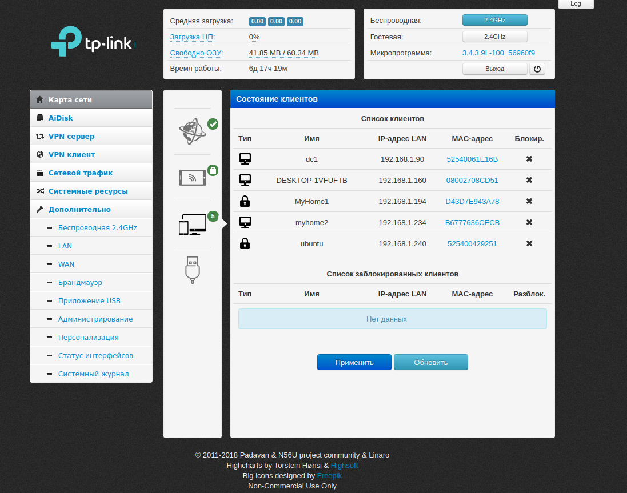Click the TP-Link logo
The height and width of the screenshot is (493, 627).
tap(93, 42)
